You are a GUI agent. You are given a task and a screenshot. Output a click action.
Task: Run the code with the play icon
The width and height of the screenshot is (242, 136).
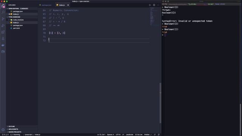pyautogui.click(x=150, y=5)
